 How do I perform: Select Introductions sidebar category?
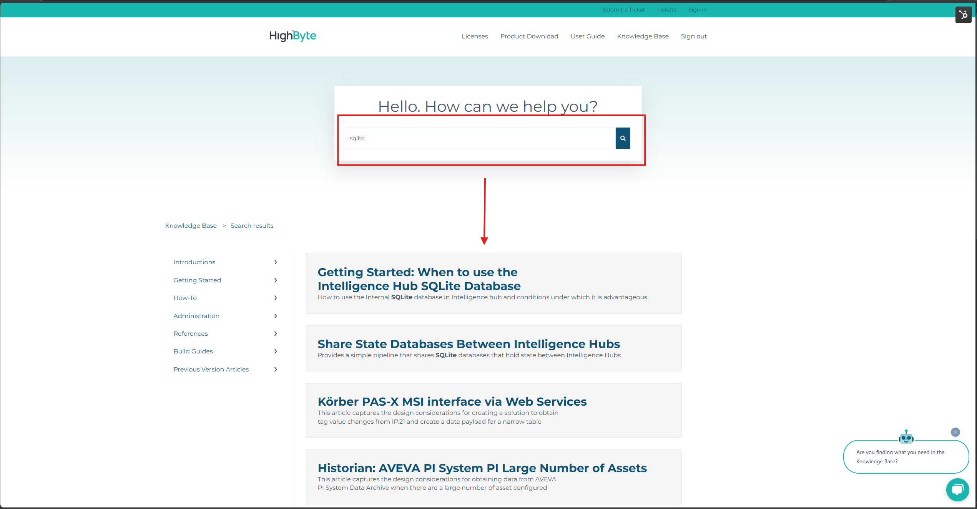pos(194,262)
